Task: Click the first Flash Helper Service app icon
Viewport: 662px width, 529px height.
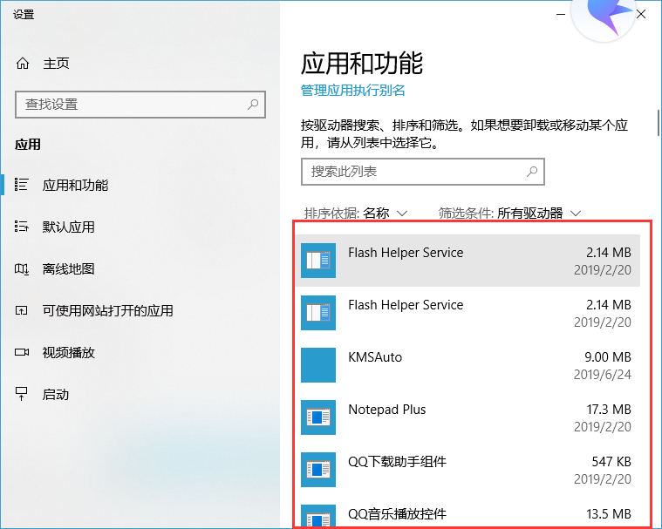Action: click(318, 261)
